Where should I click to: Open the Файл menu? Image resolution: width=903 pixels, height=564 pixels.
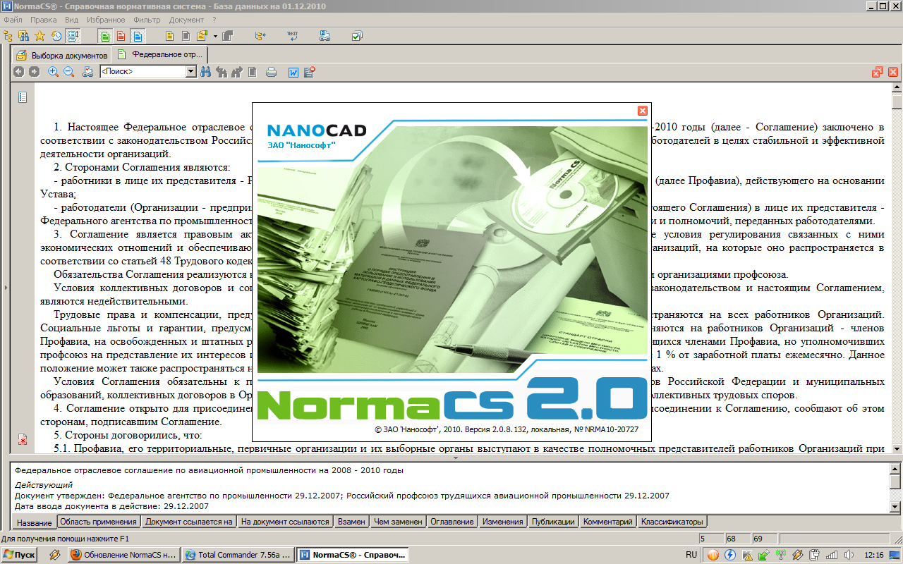pyautogui.click(x=13, y=20)
